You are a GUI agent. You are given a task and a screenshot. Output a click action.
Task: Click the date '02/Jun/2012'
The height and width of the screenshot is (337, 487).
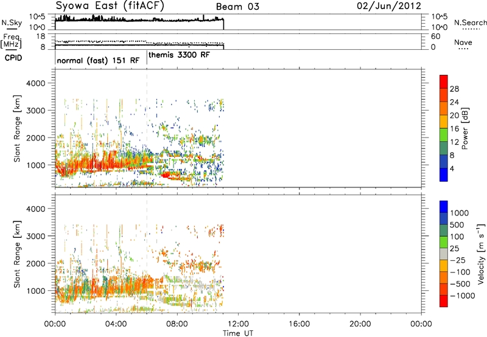pyautogui.click(x=389, y=6)
